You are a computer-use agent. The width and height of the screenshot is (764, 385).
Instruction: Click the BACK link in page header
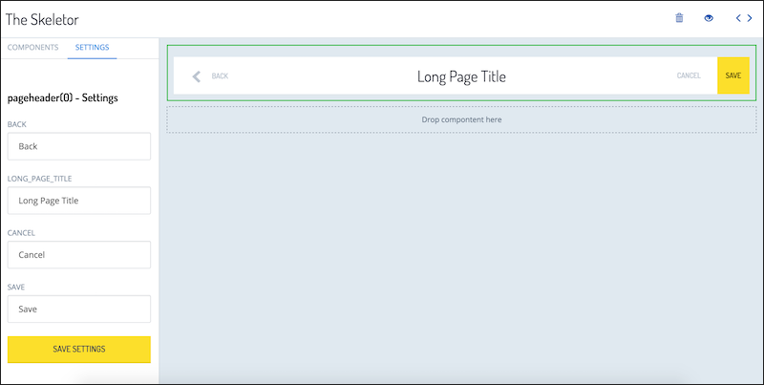220,76
